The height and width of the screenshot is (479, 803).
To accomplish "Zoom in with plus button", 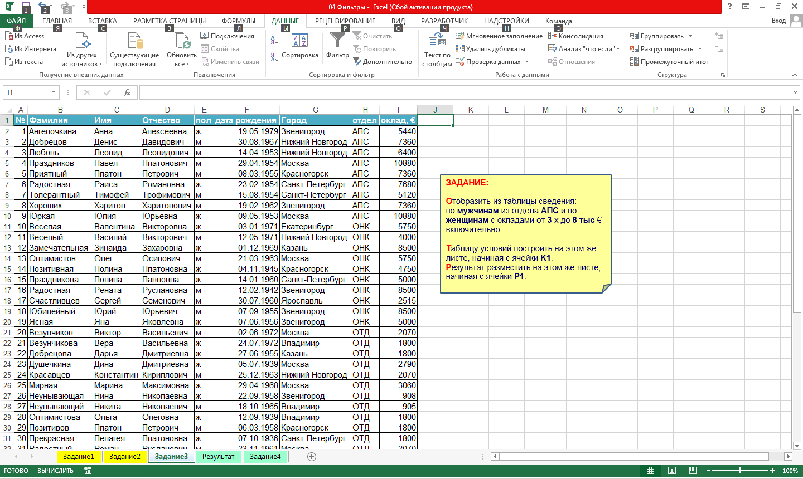I will (x=772, y=471).
